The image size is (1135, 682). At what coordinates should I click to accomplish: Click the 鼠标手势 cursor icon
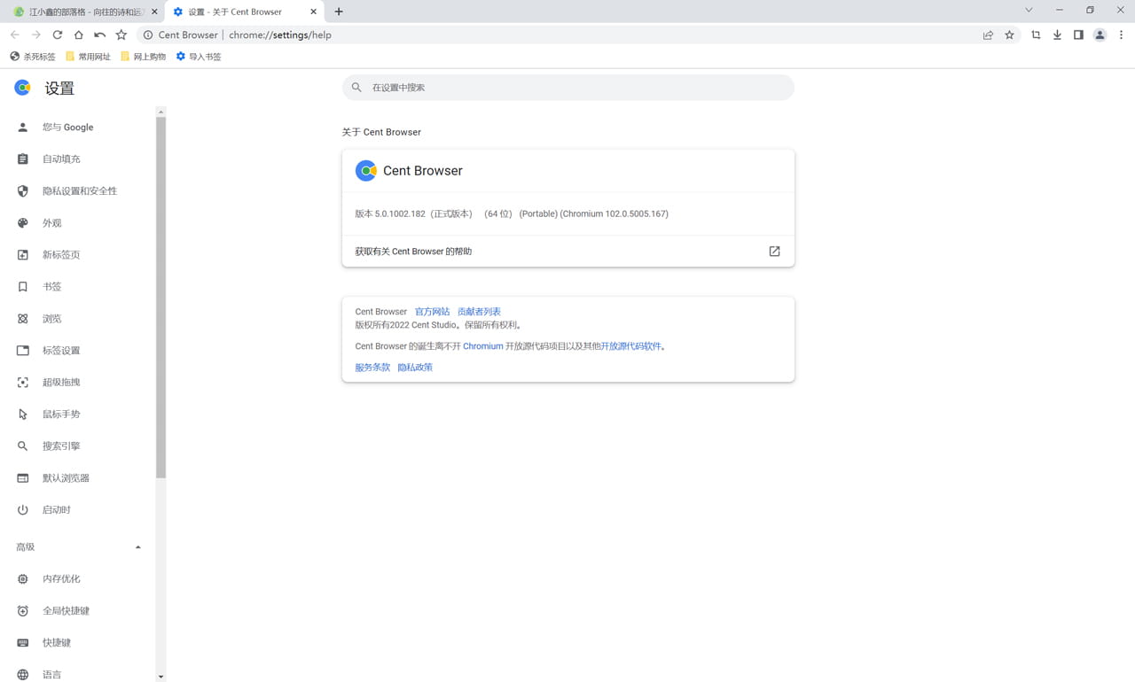23,415
